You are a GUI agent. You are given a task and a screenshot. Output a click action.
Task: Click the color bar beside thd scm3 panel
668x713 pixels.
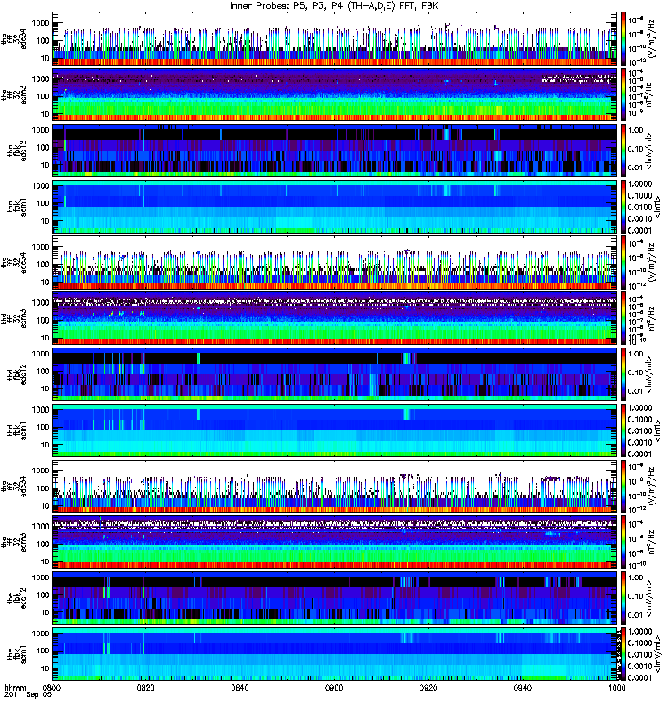click(623, 319)
